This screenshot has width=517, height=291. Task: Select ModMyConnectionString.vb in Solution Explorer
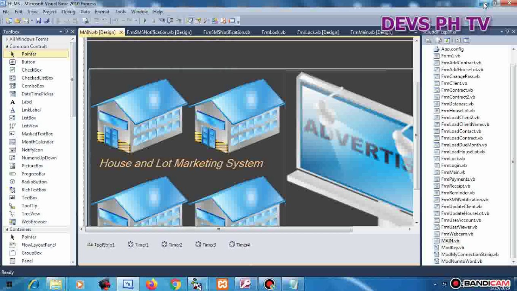pos(470,254)
